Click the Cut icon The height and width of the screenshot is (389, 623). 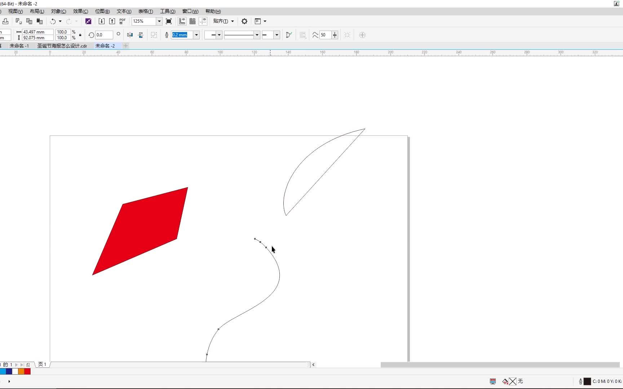[19, 21]
